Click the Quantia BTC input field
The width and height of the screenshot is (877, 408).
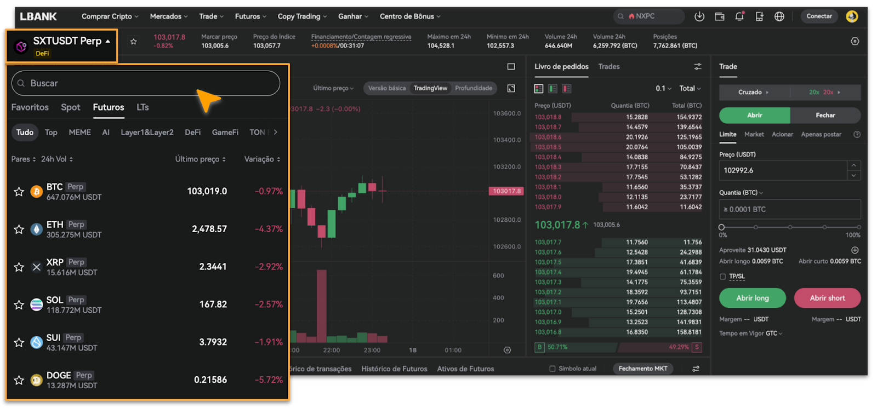790,209
